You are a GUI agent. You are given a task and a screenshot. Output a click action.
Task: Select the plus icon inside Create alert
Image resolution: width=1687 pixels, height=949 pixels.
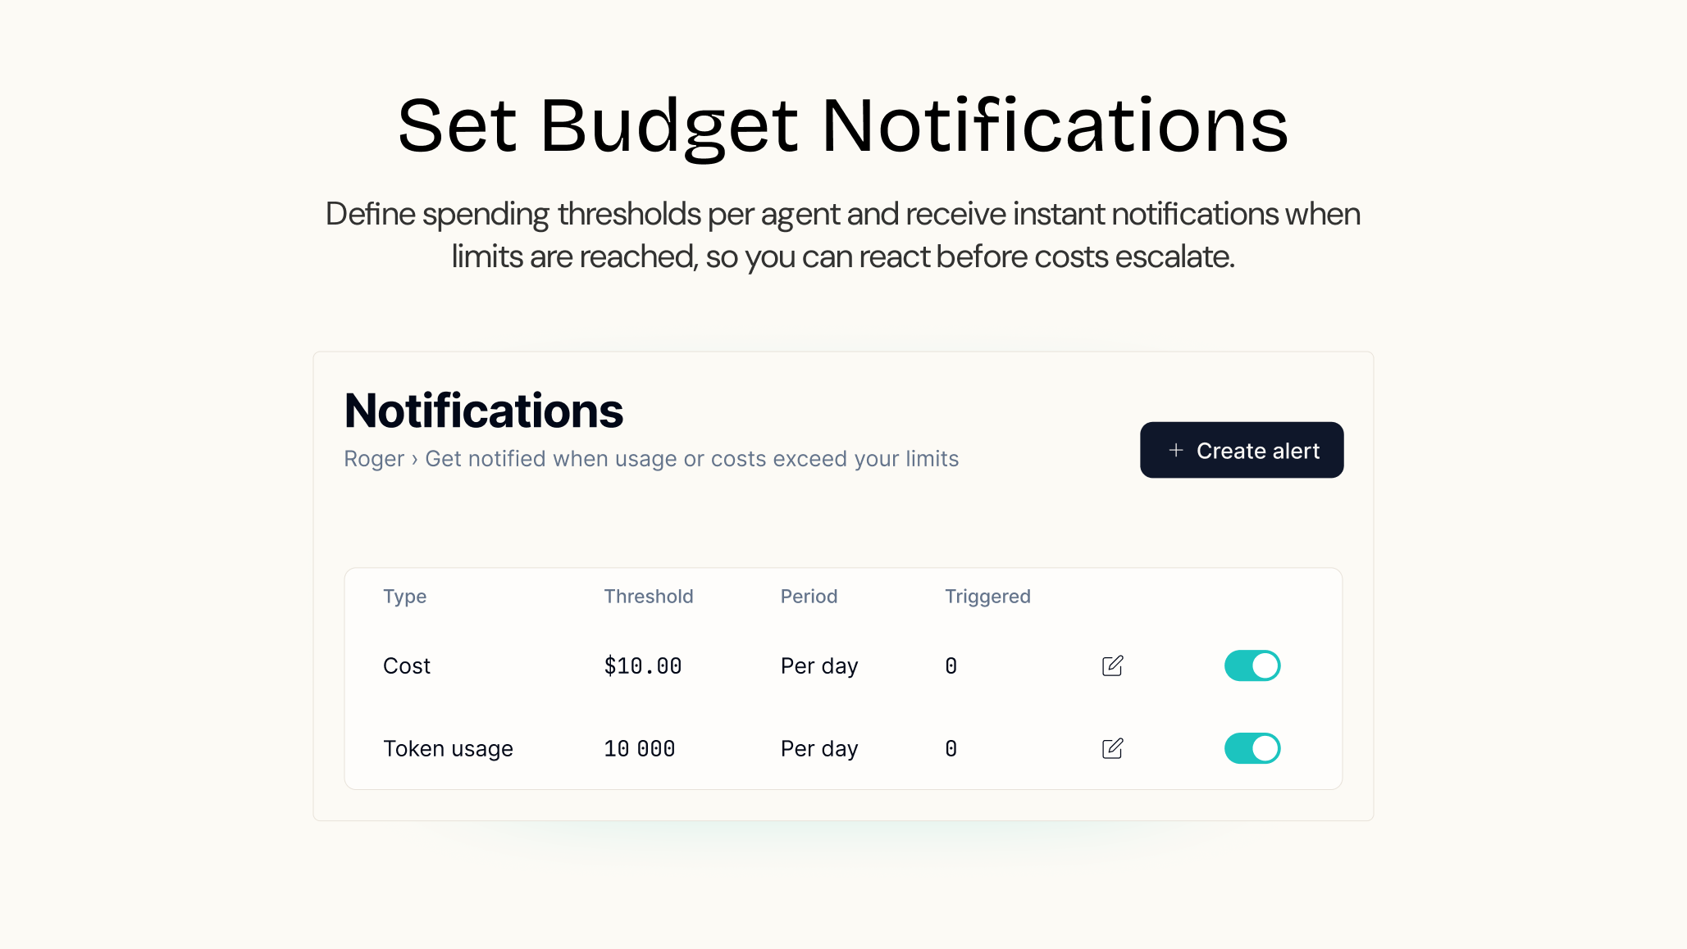coord(1176,450)
